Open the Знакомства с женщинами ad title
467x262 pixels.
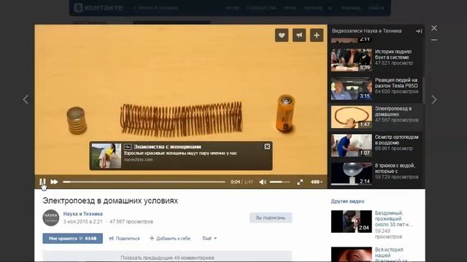[x=167, y=147]
